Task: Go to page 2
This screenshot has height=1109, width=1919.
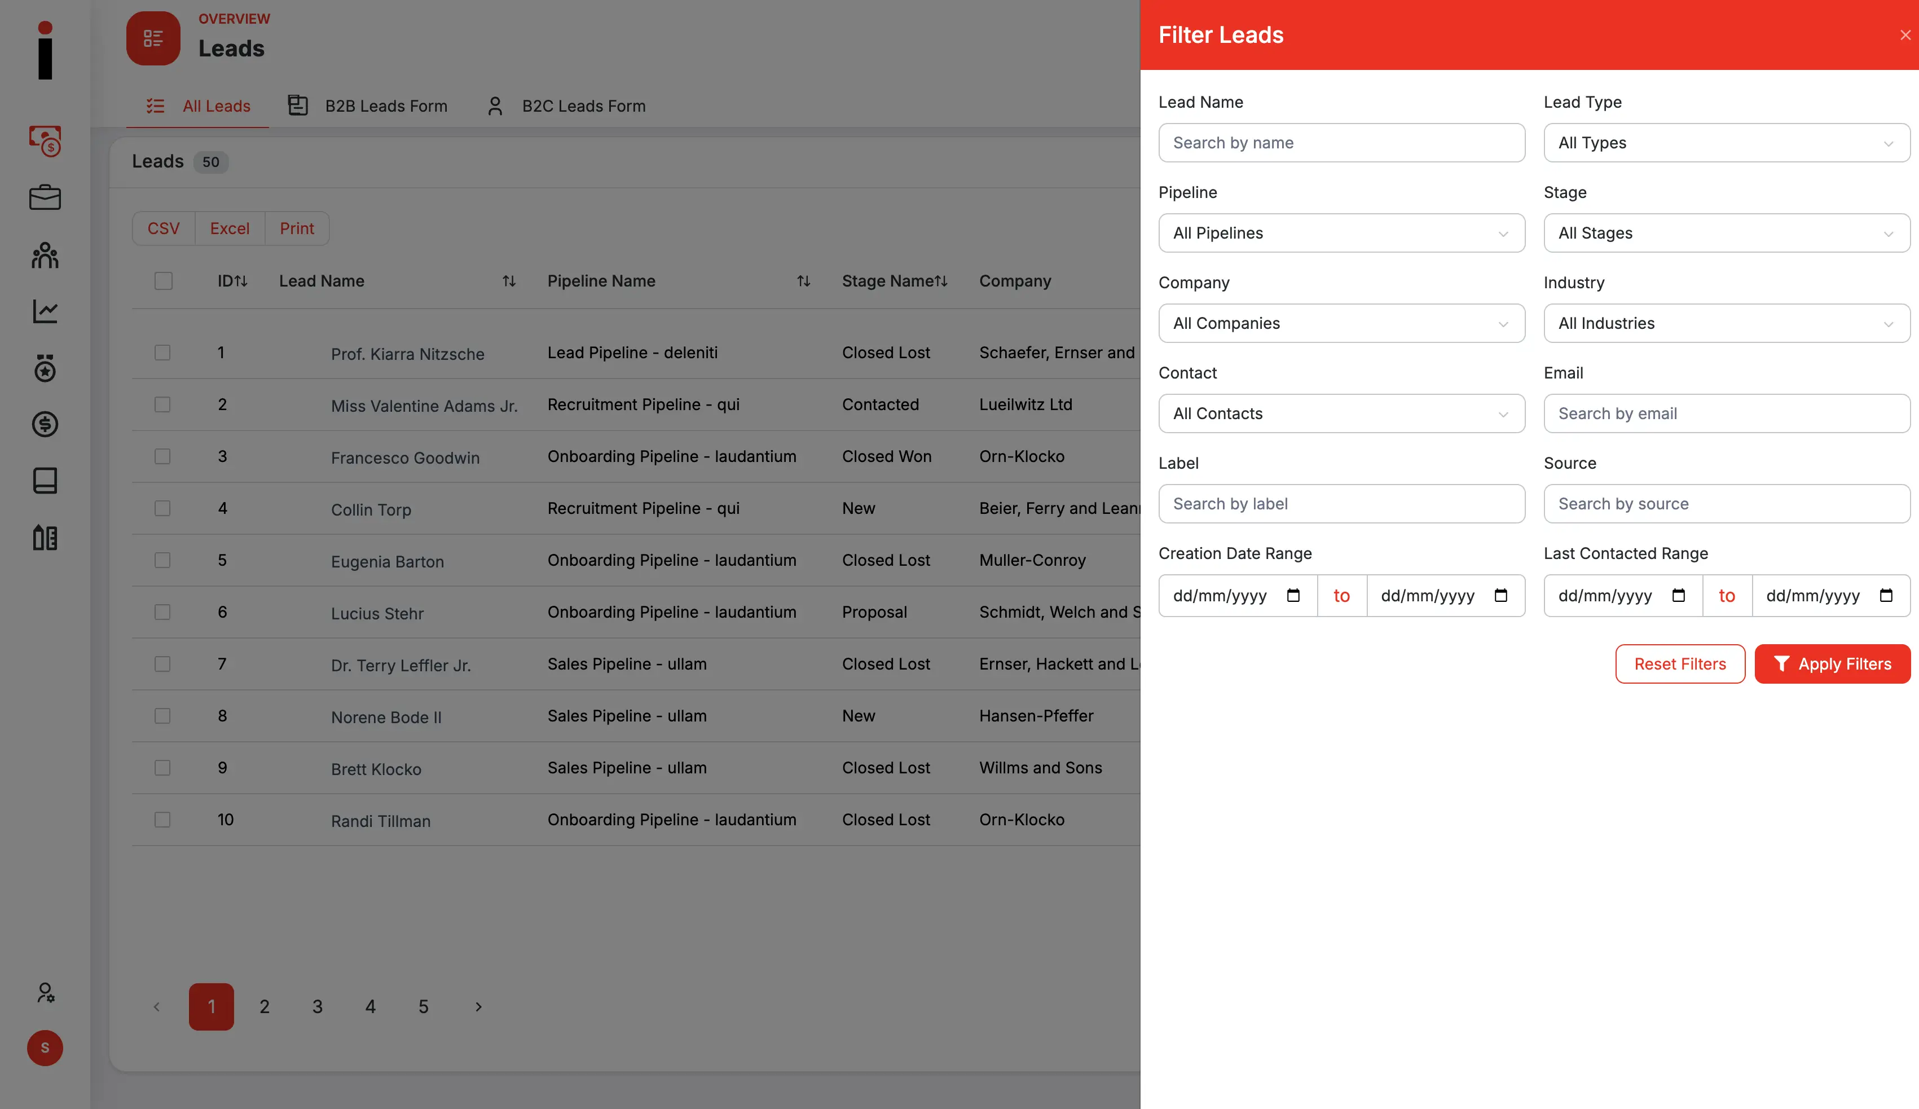Action: [264, 1007]
